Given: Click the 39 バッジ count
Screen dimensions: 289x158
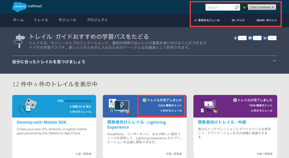Looking at the screenshot, I should coord(238,20).
